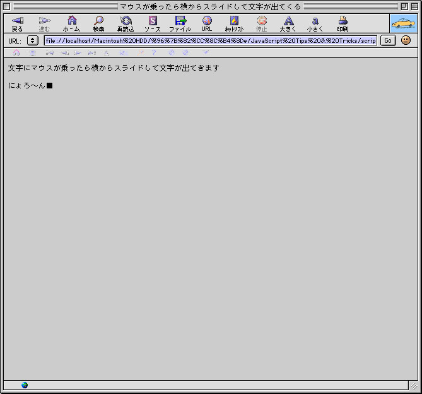Open the URL globe toolbar icon
This screenshot has width=422, height=394.
207,20
